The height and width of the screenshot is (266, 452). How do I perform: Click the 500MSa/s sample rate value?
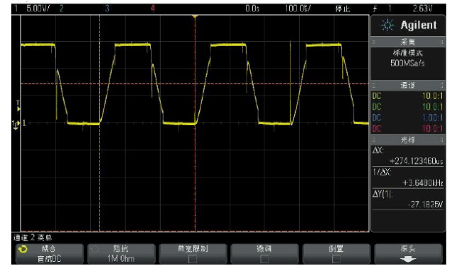pos(407,63)
